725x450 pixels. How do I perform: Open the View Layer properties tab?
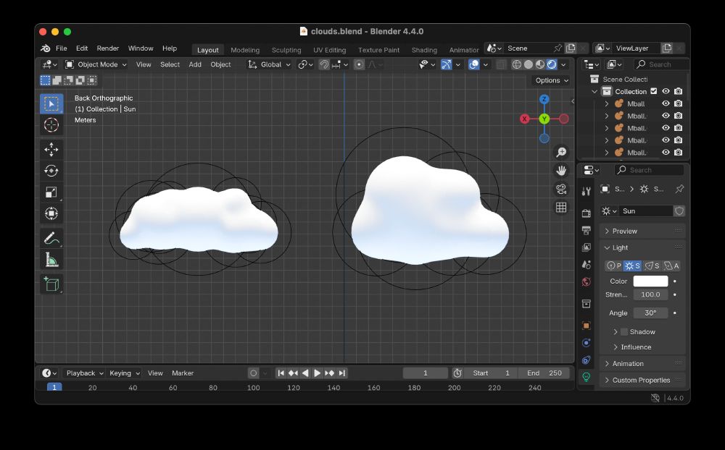(587, 247)
